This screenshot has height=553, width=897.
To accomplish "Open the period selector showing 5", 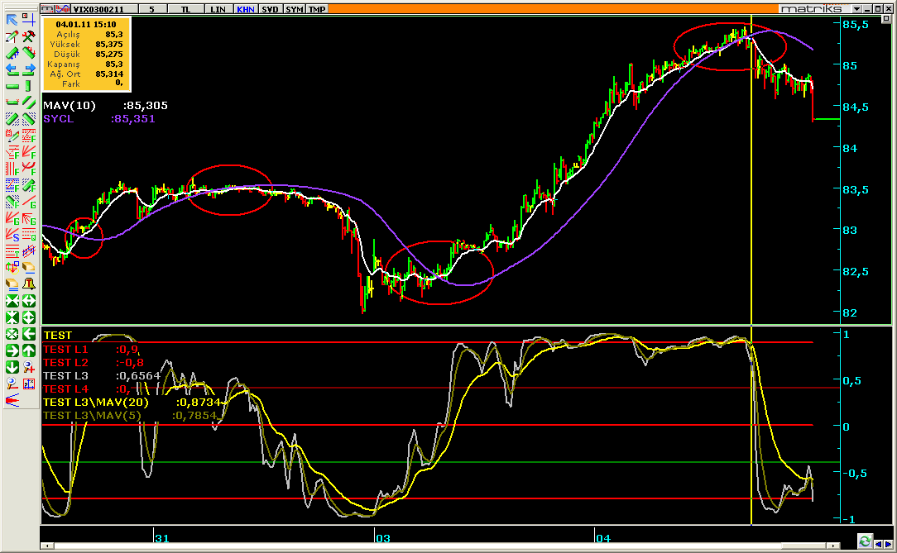I will point(152,9).
